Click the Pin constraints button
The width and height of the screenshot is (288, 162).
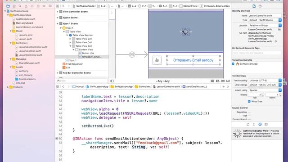coord(223,81)
